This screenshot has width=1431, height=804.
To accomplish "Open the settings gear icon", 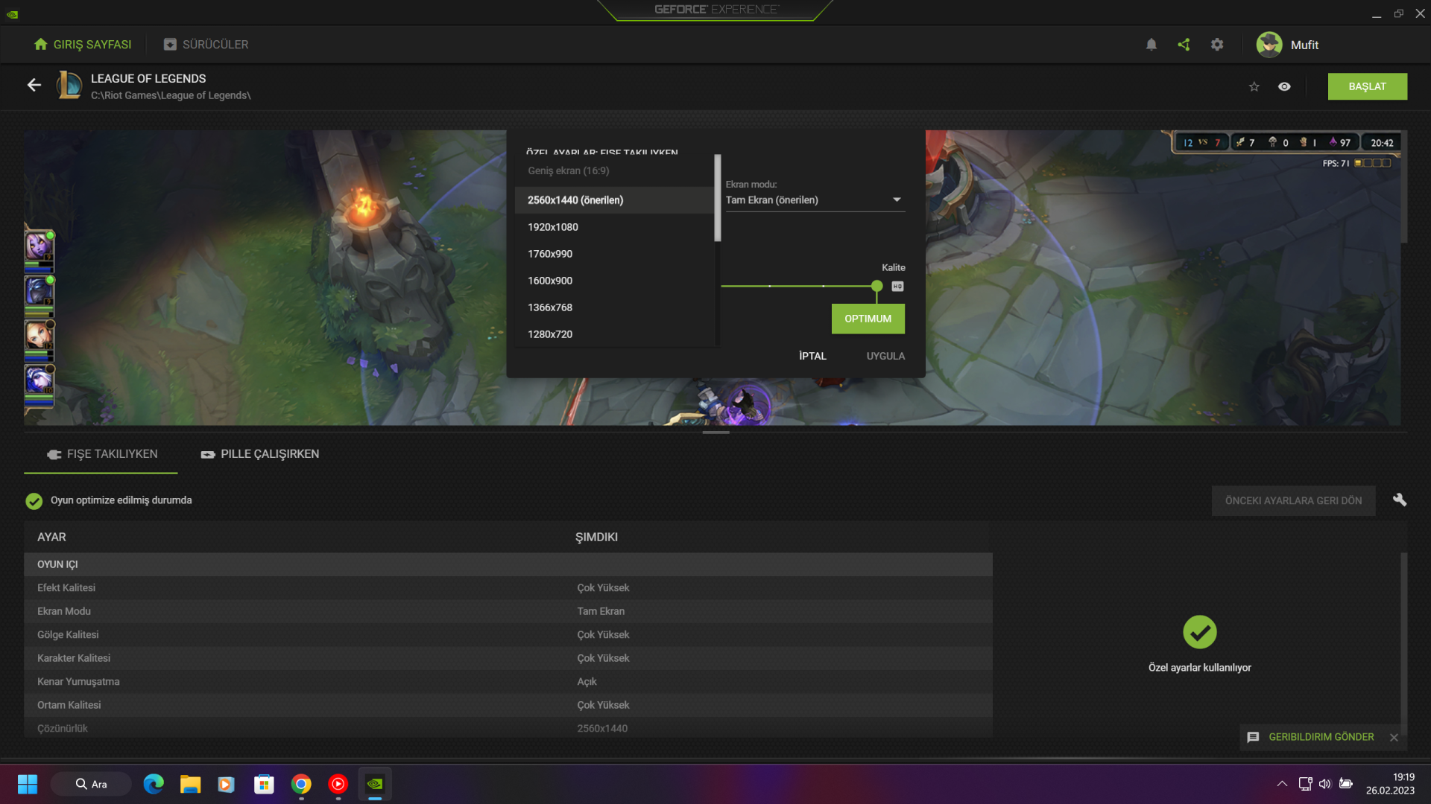I will tap(1217, 45).
